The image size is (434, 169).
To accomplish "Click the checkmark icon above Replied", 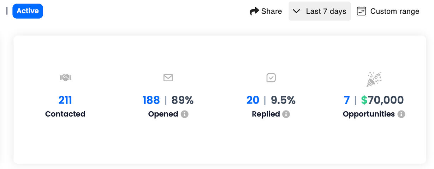I will click(271, 77).
